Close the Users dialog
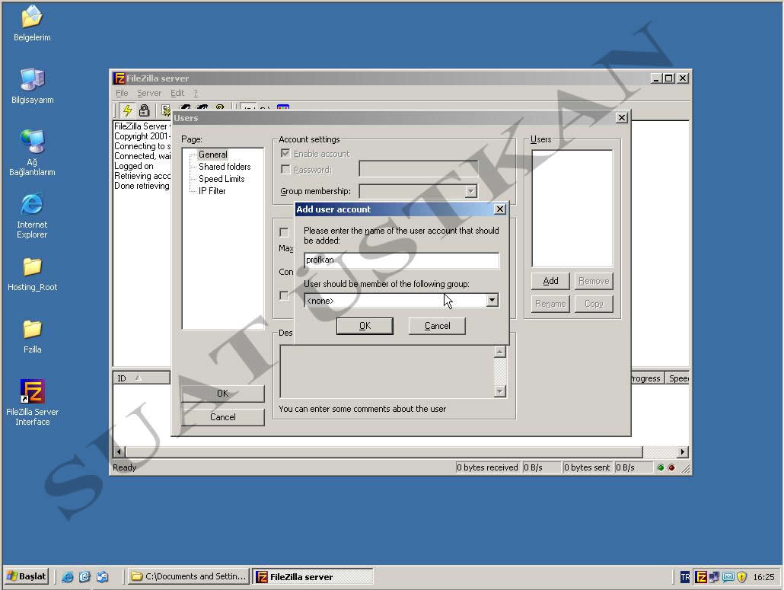This screenshot has height=590, width=784. pyautogui.click(x=622, y=117)
